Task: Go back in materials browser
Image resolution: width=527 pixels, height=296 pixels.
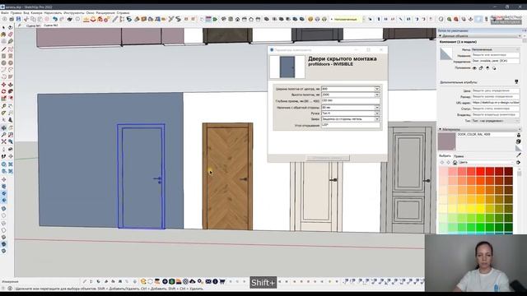Action: (x=442, y=163)
